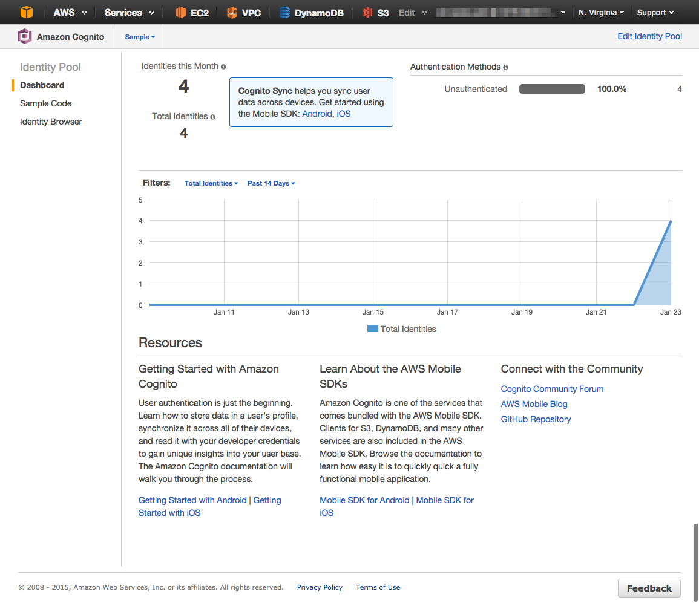The width and height of the screenshot is (699, 603).
Task: Show info for Identities this Month
Action: pos(223,66)
